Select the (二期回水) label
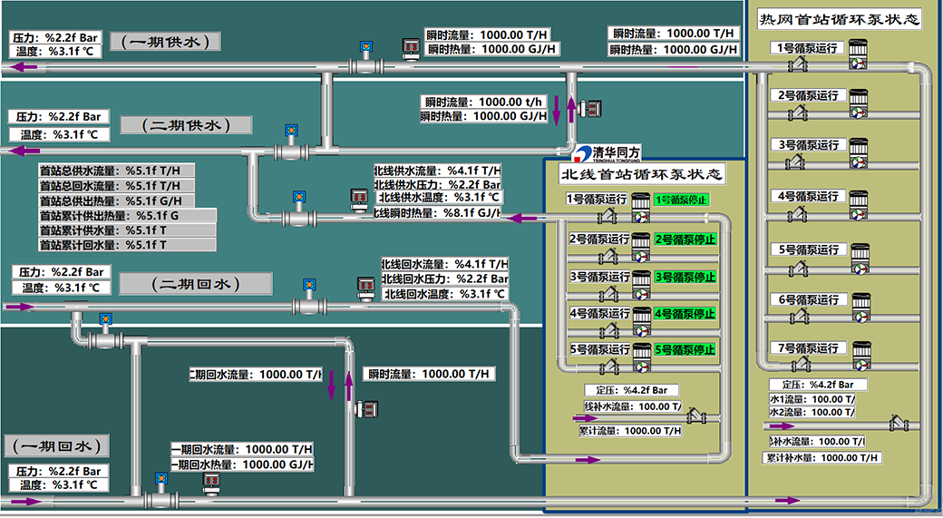The height and width of the screenshot is (518, 943). click(196, 284)
